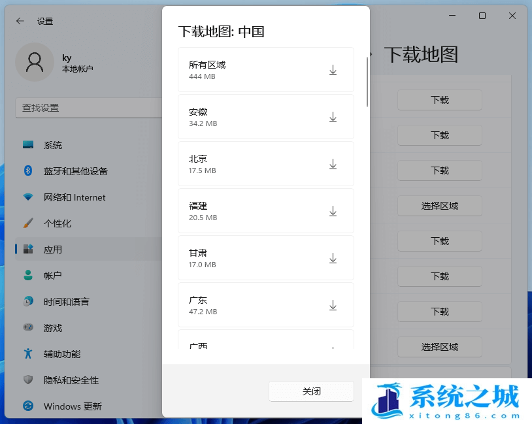Go back using the settings back arrow

(20, 21)
